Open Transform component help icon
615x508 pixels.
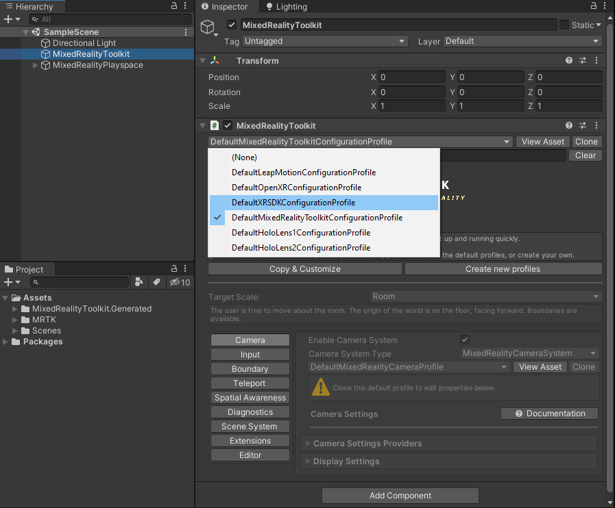pyautogui.click(x=569, y=60)
